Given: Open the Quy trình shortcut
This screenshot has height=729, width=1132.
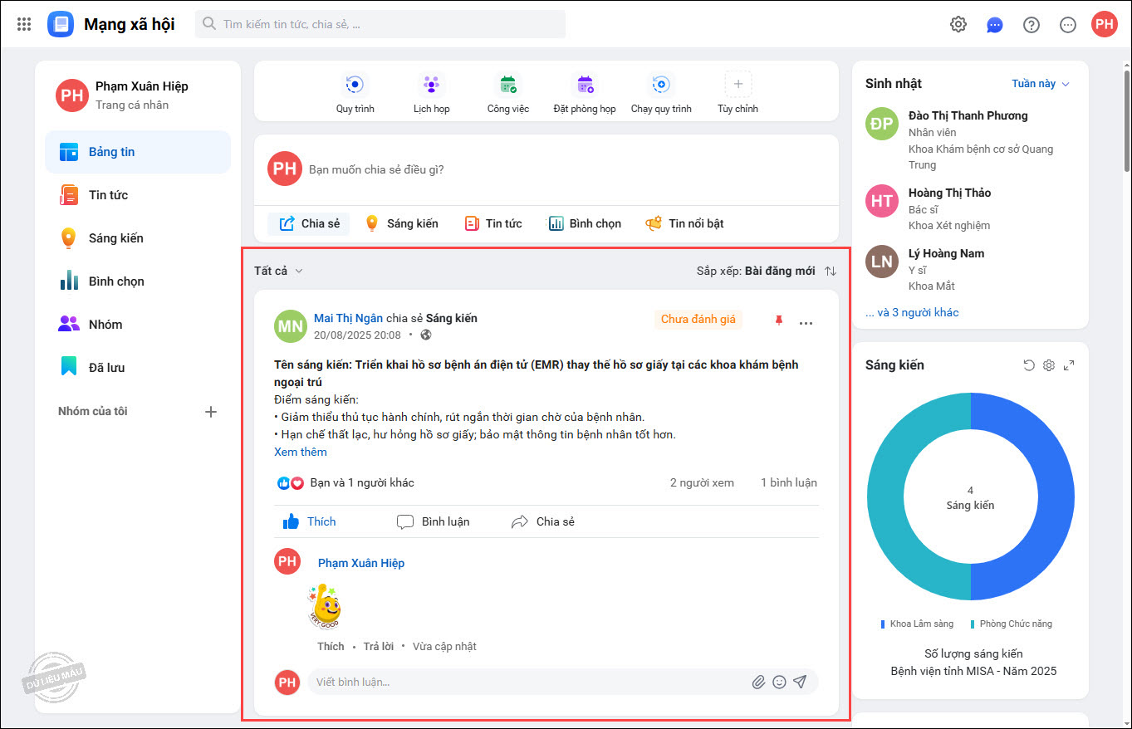Looking at the screenshot, I should pyautogui.click(x=355, y=93).
